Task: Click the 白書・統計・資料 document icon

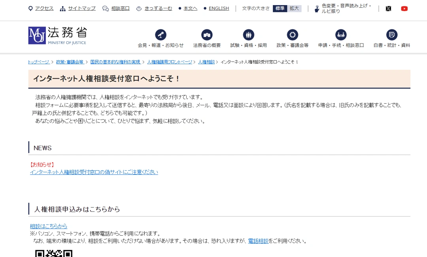Action: (x=391, y=35)
